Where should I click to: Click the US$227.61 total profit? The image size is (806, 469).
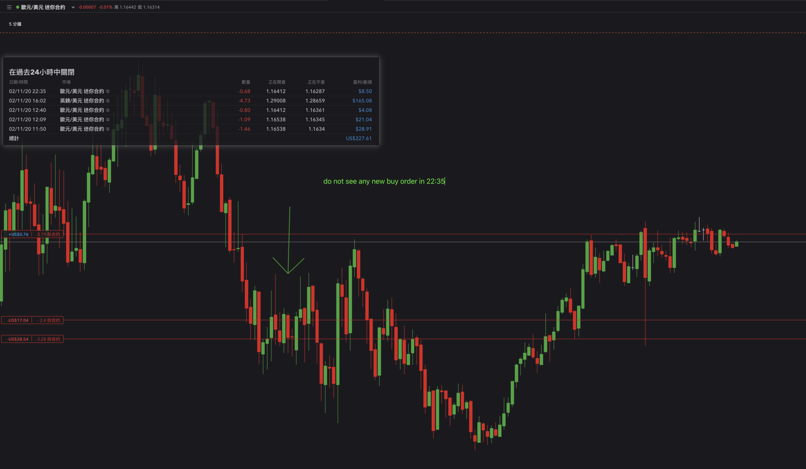[358, 138]
